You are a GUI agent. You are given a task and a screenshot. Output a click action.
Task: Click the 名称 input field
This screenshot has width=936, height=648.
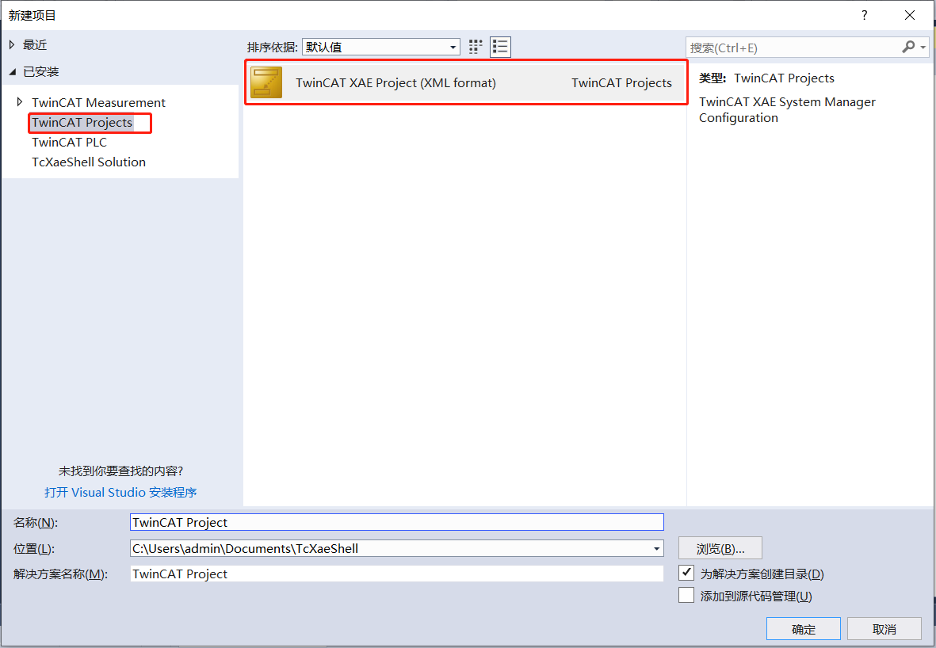397,522
